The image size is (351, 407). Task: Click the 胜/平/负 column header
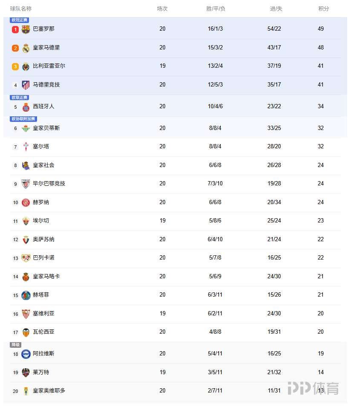pos(216,9)
